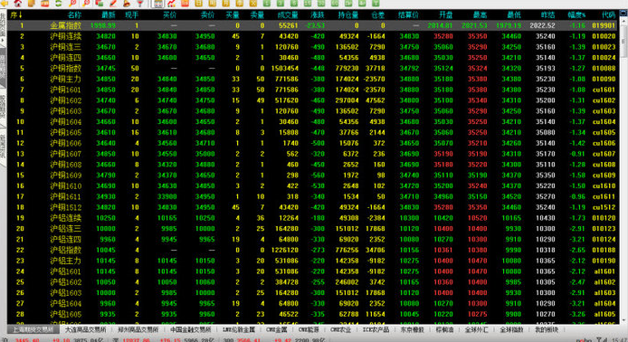Click the 金属指数 row name

(66, 25)
